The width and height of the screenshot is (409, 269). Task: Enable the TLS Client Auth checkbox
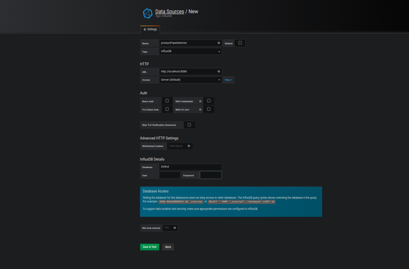pos(167,109)
